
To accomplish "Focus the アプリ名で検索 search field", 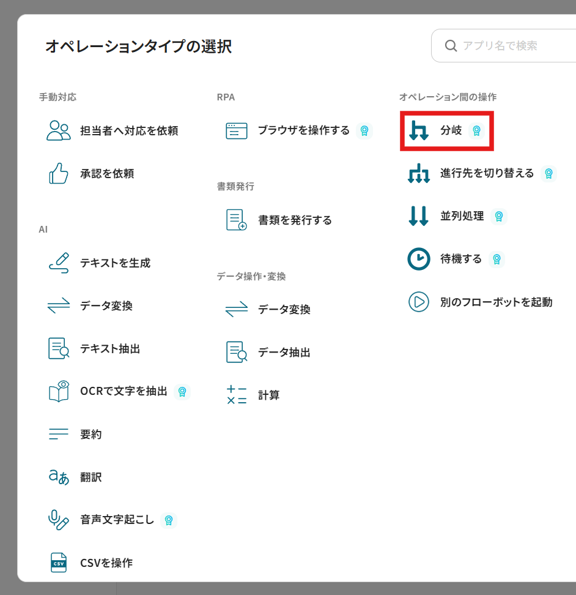I will point(504,45).
